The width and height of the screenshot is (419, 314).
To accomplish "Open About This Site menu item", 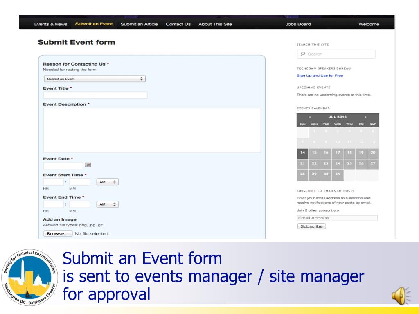I will [215, 24].
